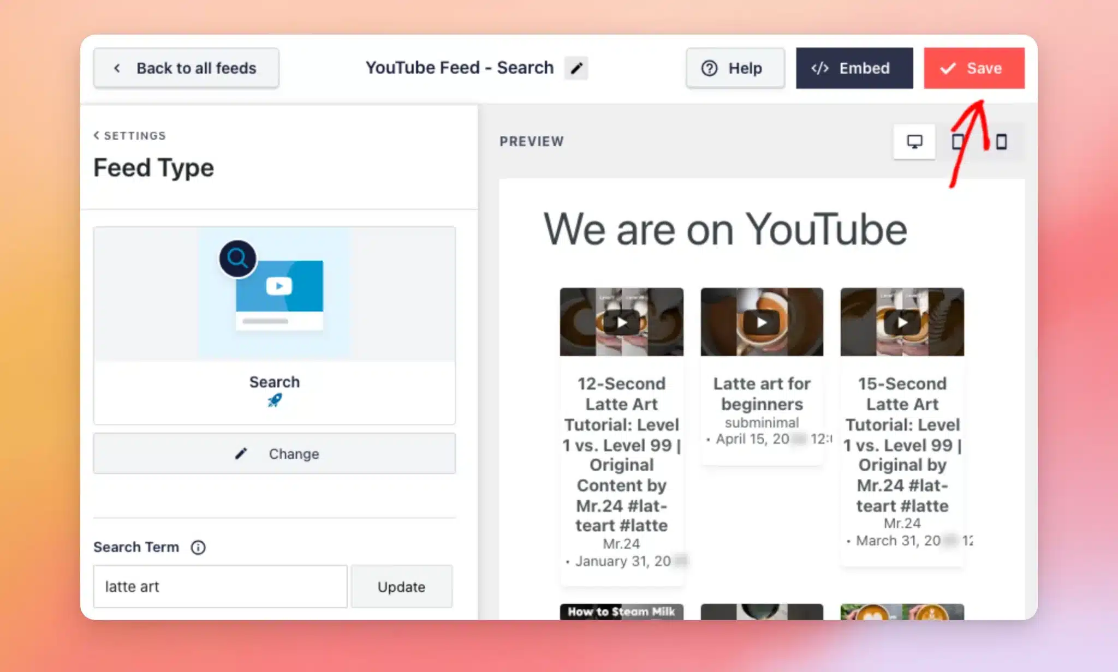Click the 'YouTube Feed - Search' title
Image resolution: width=1118 pixels, height=672 pixels.
(x=460, y=68)
